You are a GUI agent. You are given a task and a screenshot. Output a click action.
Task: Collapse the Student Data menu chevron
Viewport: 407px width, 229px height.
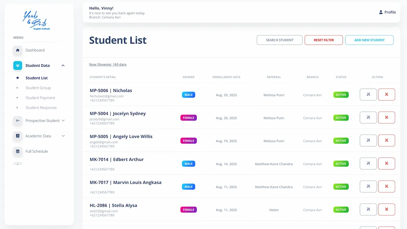tap(63, 66)
